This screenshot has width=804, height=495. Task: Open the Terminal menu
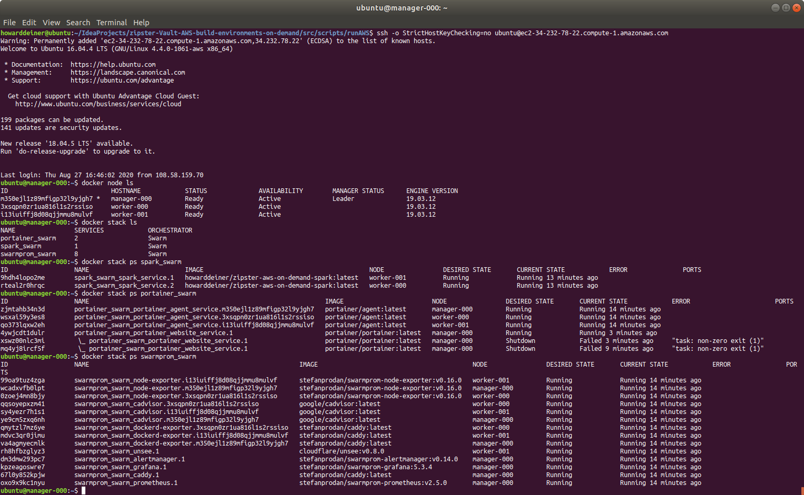pos(112,23)
